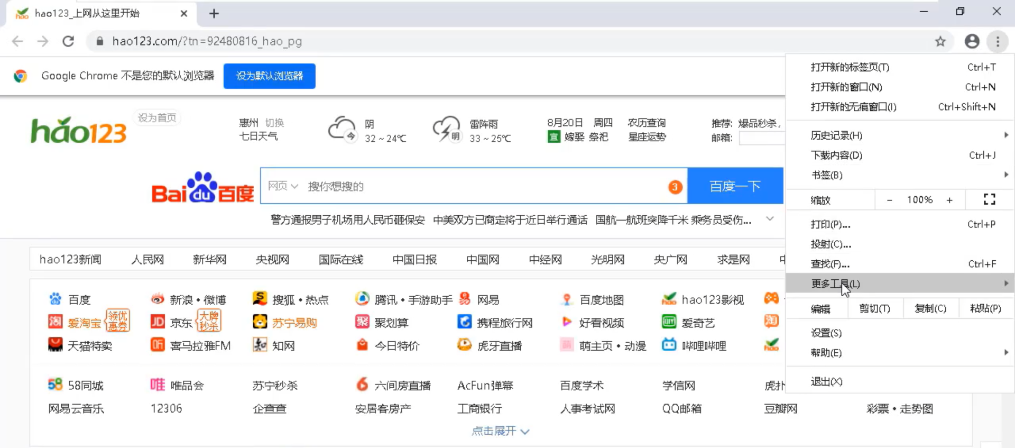Screen dimensions: 1015x448
Task: Click the bookmark star icon
Action: coord(940,41)
